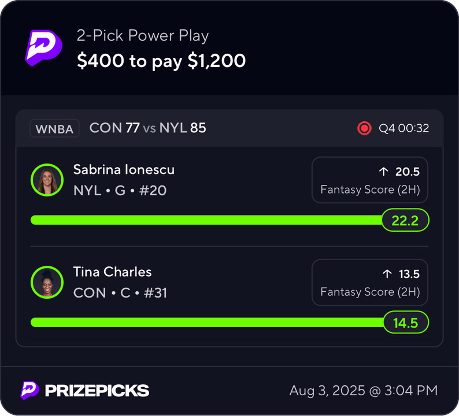The image size is (459, 416).
Task: Click the PRIZEPICKS wordmark in footer
Action: pyautogui.click(x=97, y=391)
